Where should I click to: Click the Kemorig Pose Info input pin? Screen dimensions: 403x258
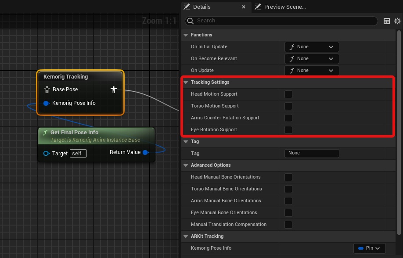(x=47, y=103)
